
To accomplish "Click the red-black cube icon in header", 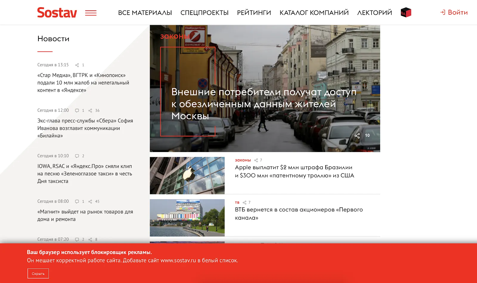I will 406,13.
